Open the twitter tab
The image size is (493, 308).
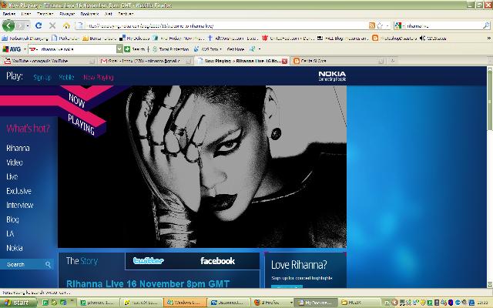pyautogui.click(x=149, y=260)
